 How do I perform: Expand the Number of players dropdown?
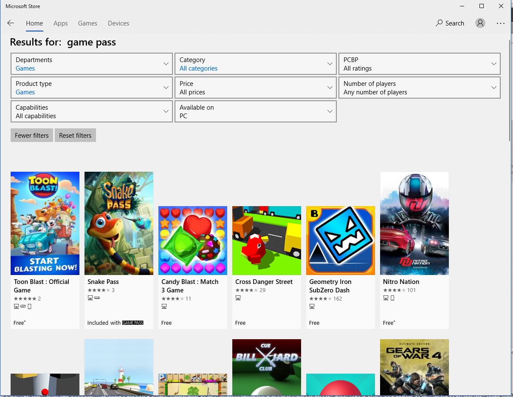[419, 88]
